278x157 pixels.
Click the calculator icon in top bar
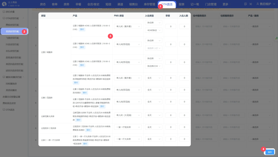pos(246,4)
